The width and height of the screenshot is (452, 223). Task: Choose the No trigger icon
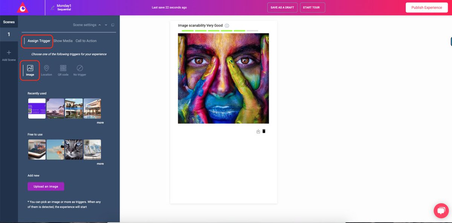pyautogui.click(x=80, y=68)
